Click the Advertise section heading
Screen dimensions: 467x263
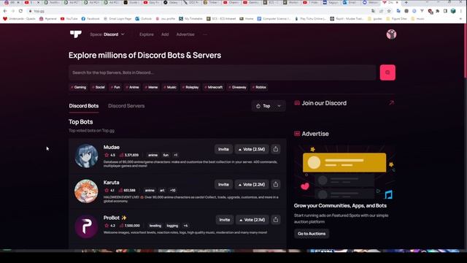[315, 134]
